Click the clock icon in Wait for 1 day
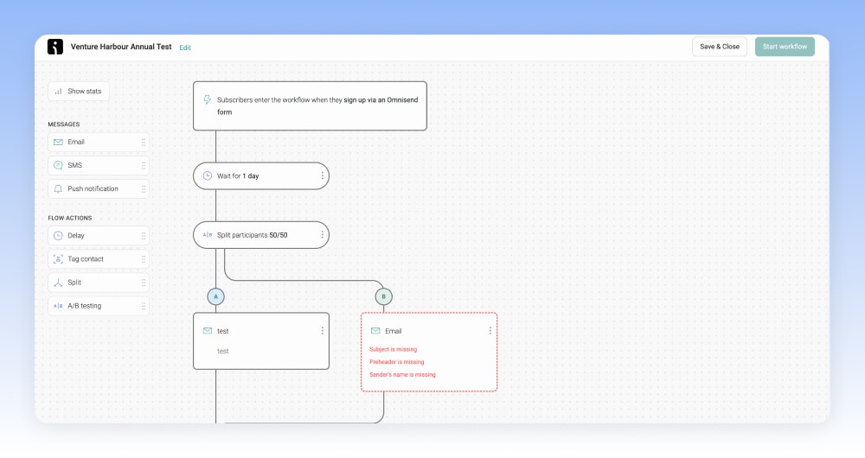Screen dimensions: 865x458 tap(208, 175)
